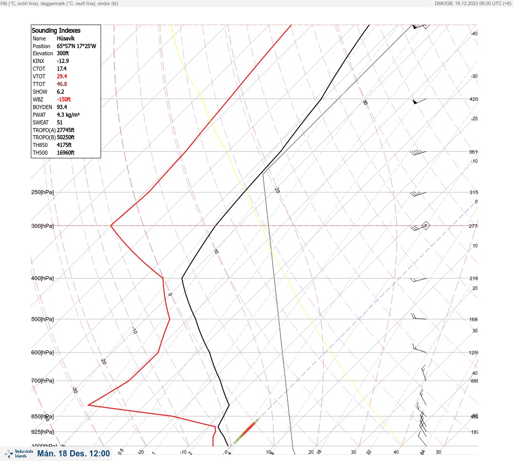
Task: Click the -40 temperature label at top right
Action: [474, 34]
